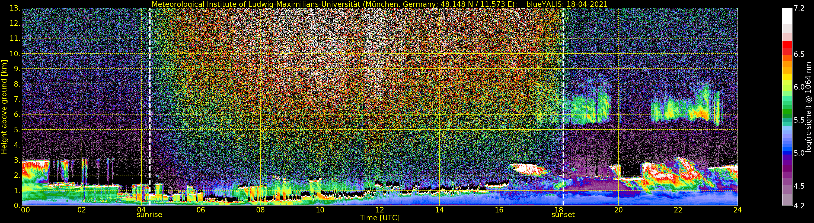Click the x-axis tick label '10'

(320, 210)
